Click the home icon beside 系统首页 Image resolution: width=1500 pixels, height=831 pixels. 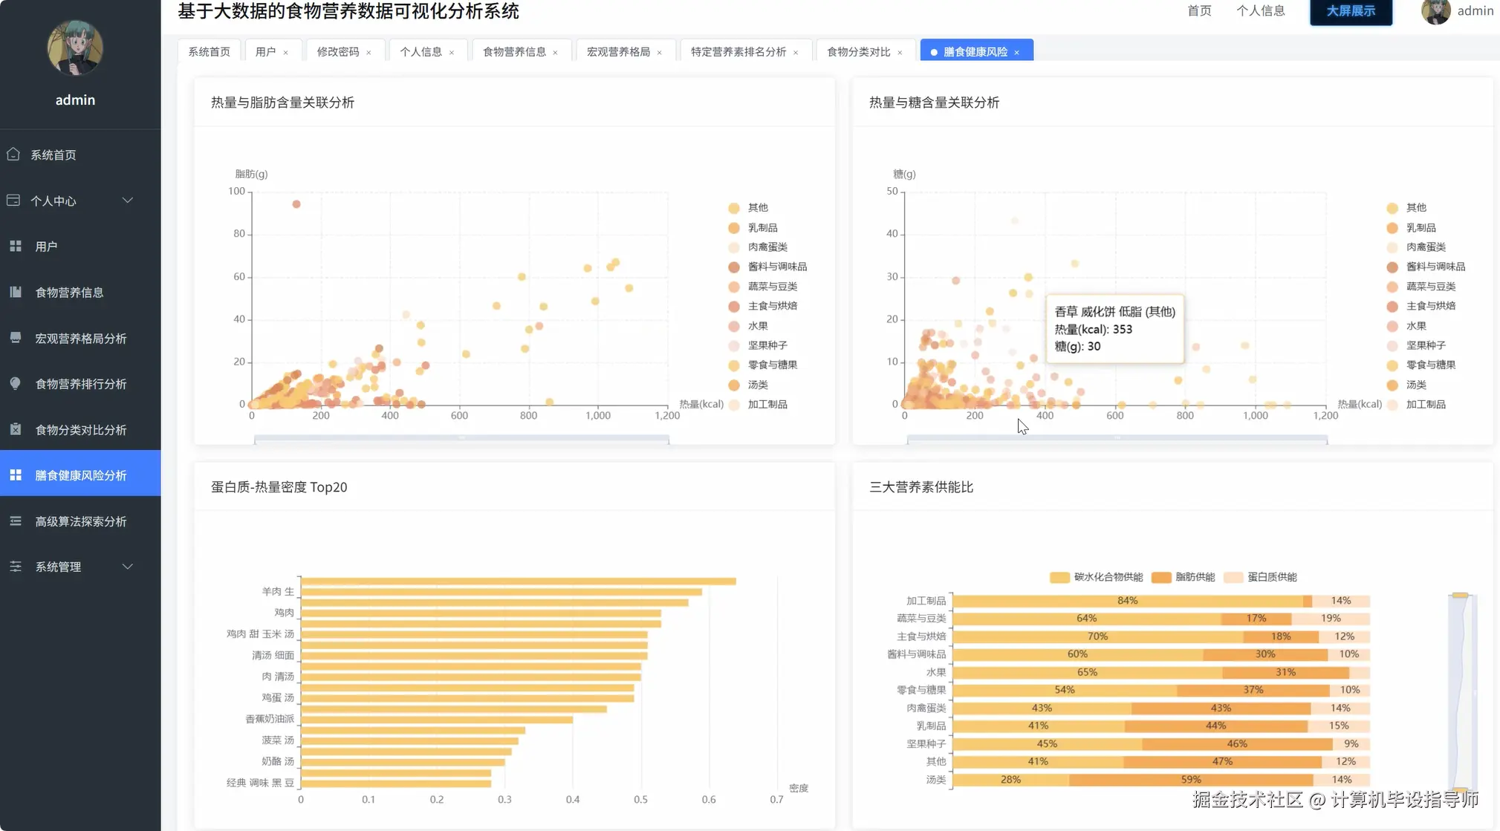click(x=13, y=154)
